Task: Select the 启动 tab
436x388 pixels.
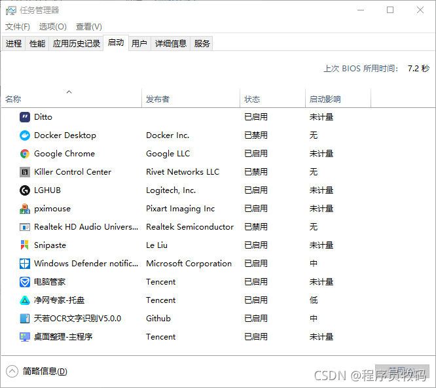Action: 116,43
